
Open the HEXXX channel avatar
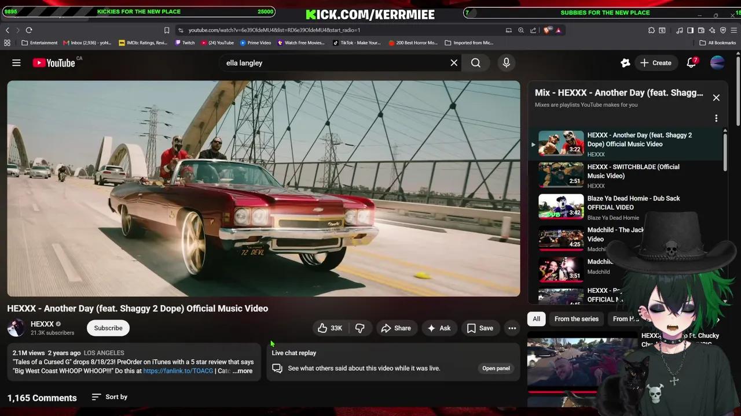point(16,328)
